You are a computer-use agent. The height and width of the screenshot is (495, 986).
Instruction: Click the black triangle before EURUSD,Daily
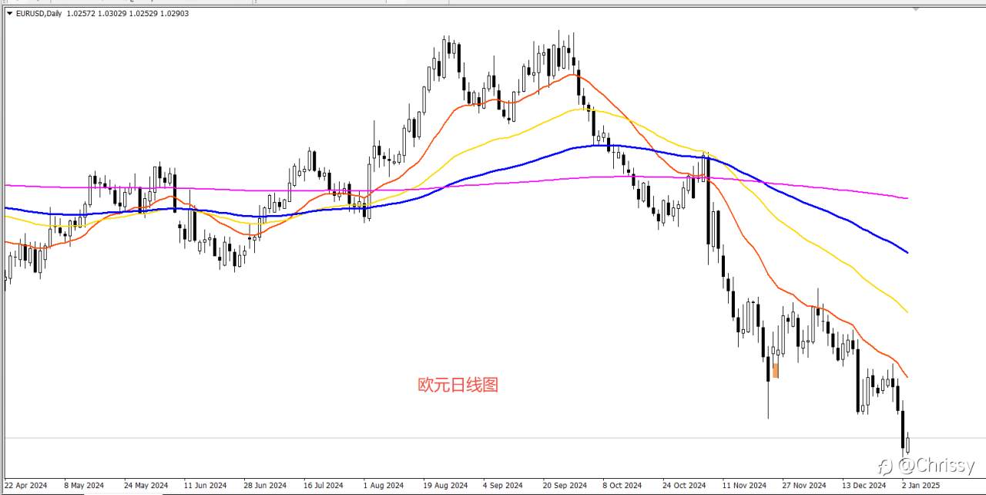[x=9, y=14]
